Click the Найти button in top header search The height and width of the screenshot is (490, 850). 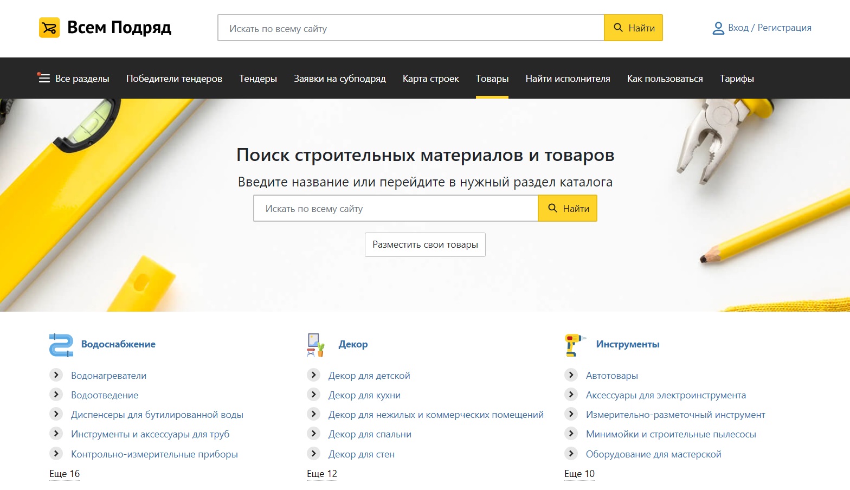[633, 28]
